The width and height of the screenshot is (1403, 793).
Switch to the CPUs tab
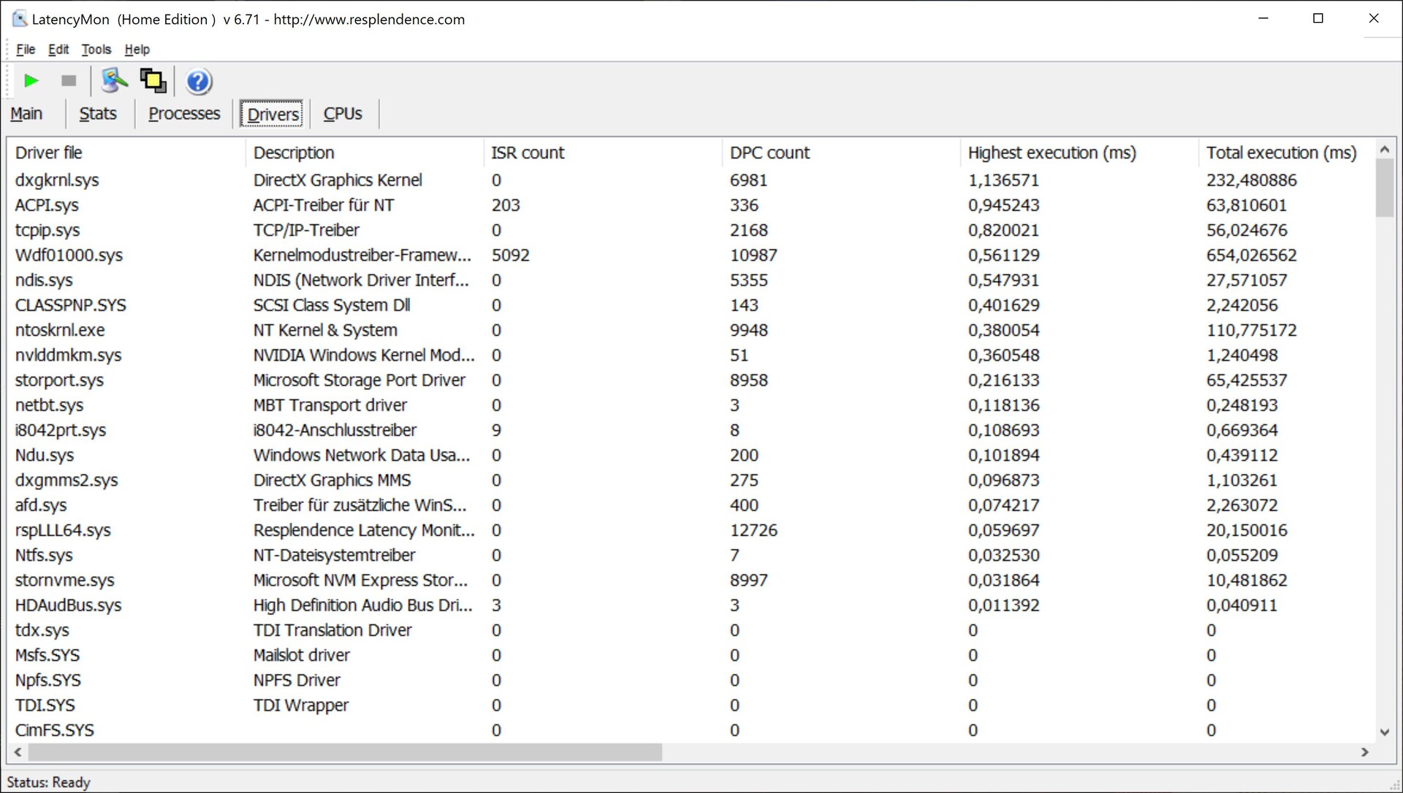pos(343,114)
